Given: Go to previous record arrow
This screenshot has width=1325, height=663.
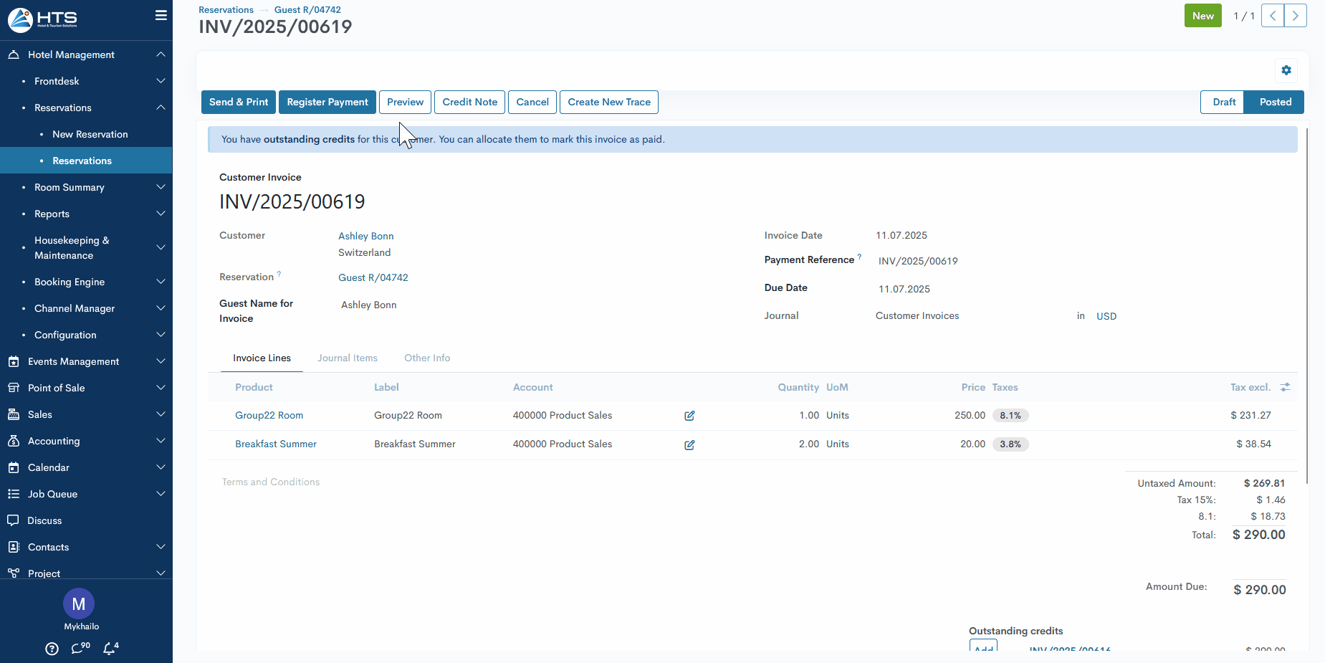Looking at the screenshot, I should pyautogui.click(x=1273, y=16).
